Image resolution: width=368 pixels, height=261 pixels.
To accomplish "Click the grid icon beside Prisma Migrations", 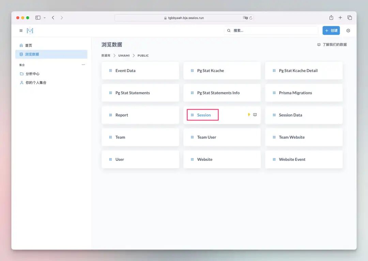I will click(x=274, y=93).
